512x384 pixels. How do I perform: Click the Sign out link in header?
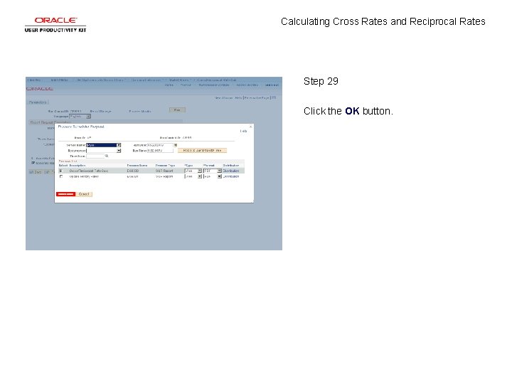272,85
